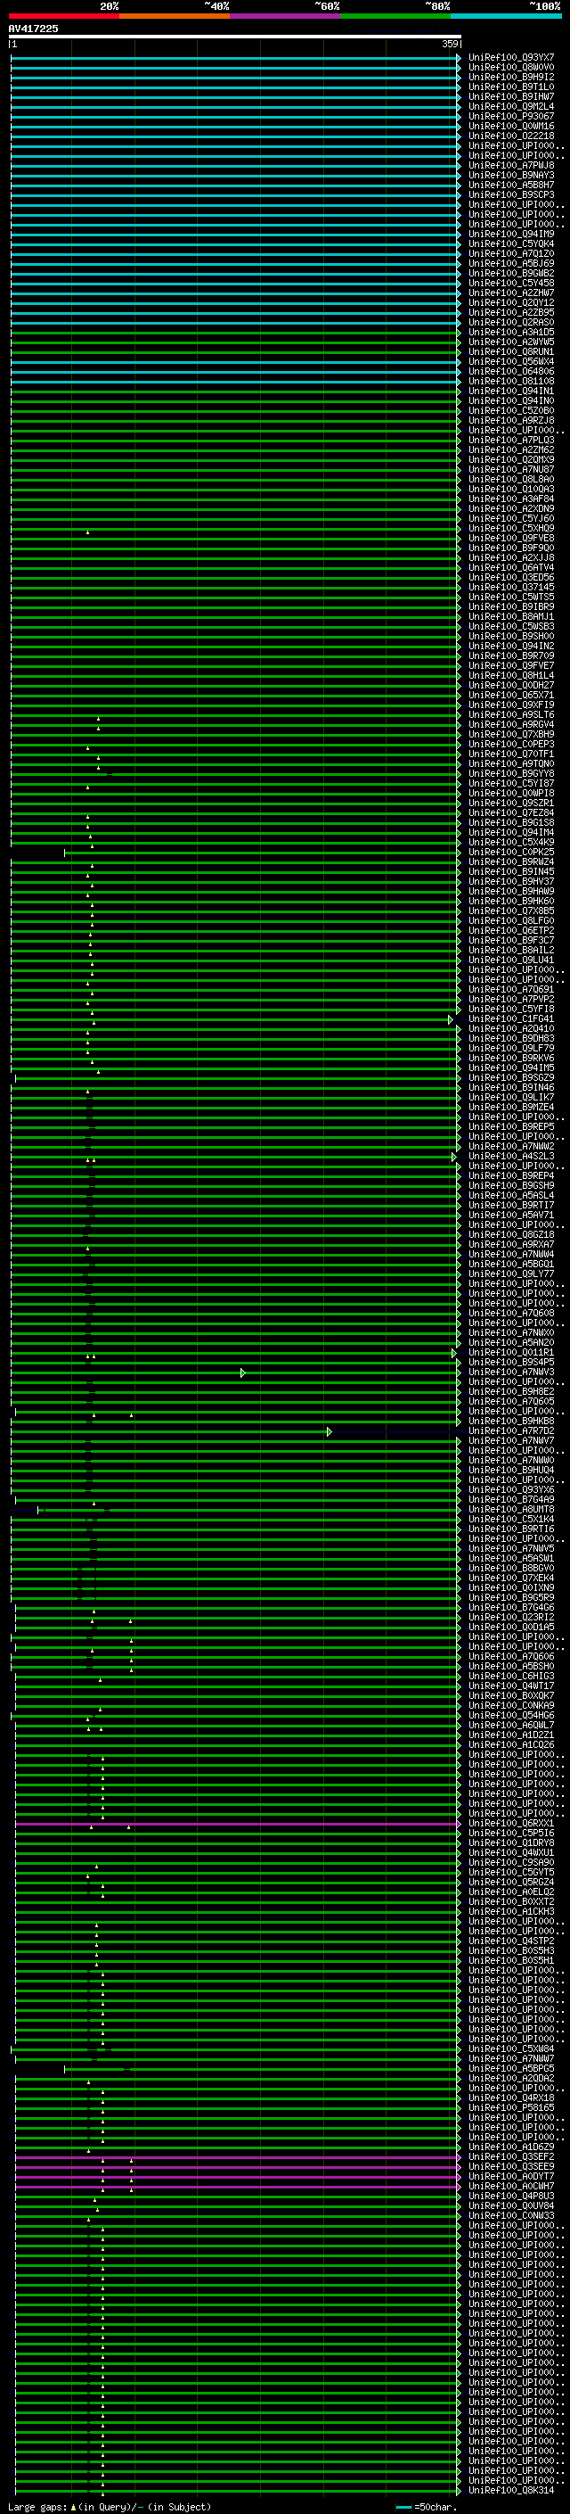Image resolution: width=570 pixels, height=2514 pixels.
Task: Click the UniRef100_Q9FVE8 label
Action: click(510, 538)
